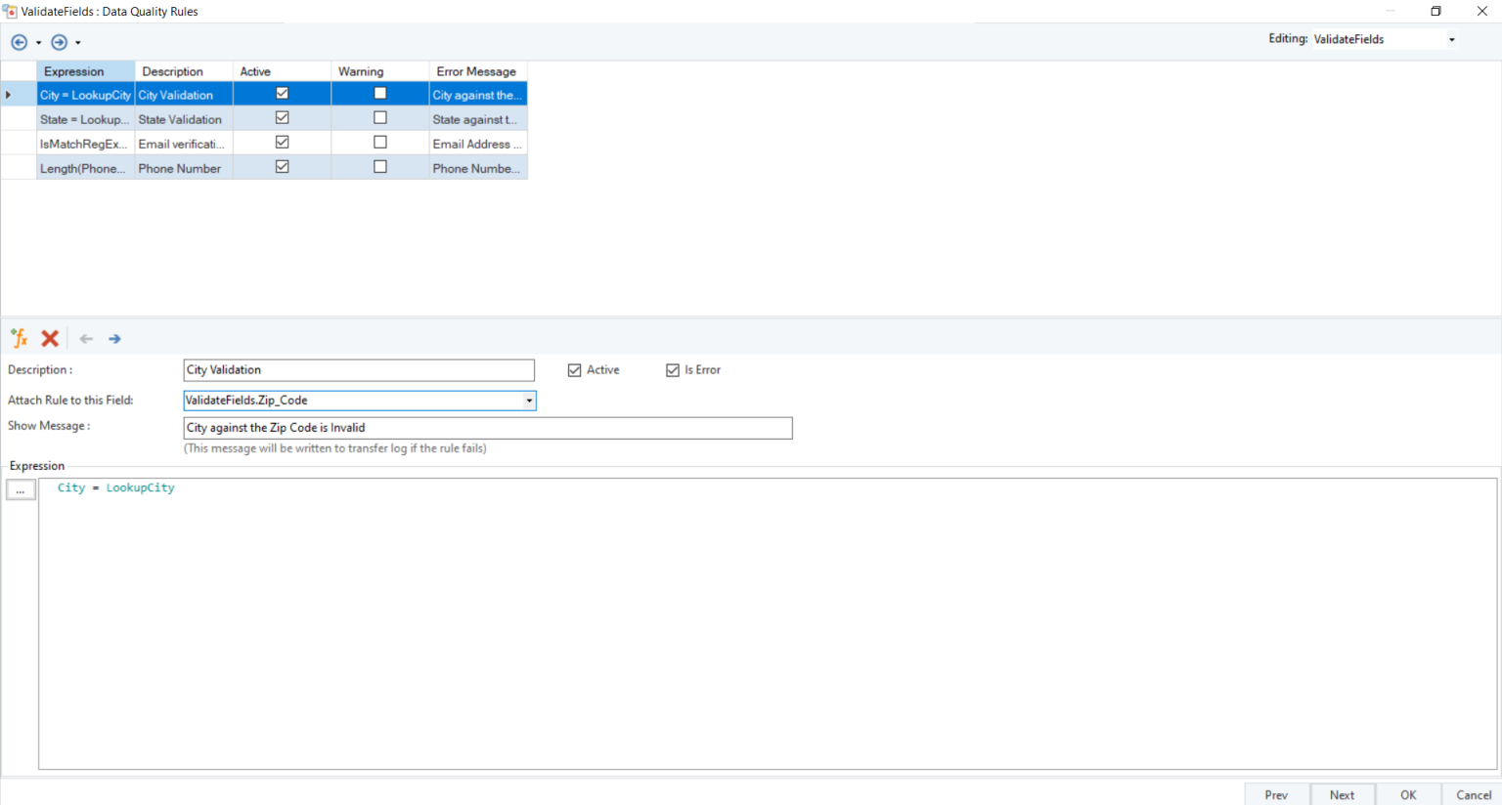Open the expression builder with fx icon

pyautogui.click(x=18, y=338)
